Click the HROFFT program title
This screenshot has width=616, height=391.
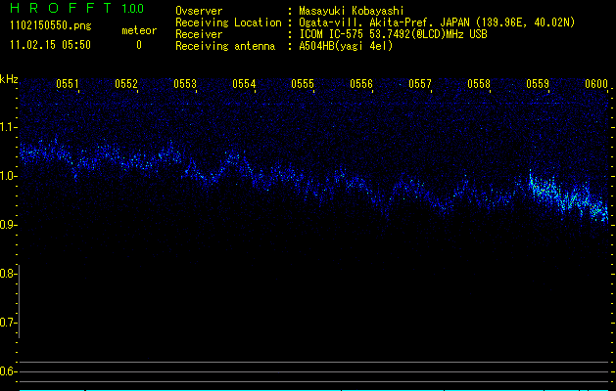click(x=61, y=9)
